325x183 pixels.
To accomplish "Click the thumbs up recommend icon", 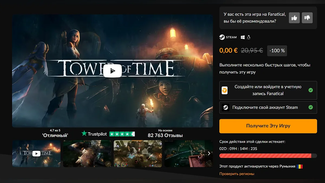I will coord(294,18).
